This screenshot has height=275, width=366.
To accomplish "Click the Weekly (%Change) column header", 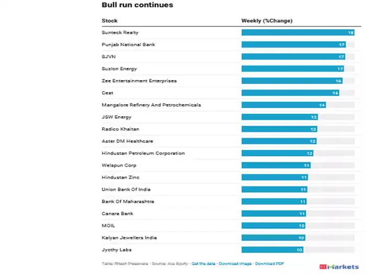I will click(267, 21).
